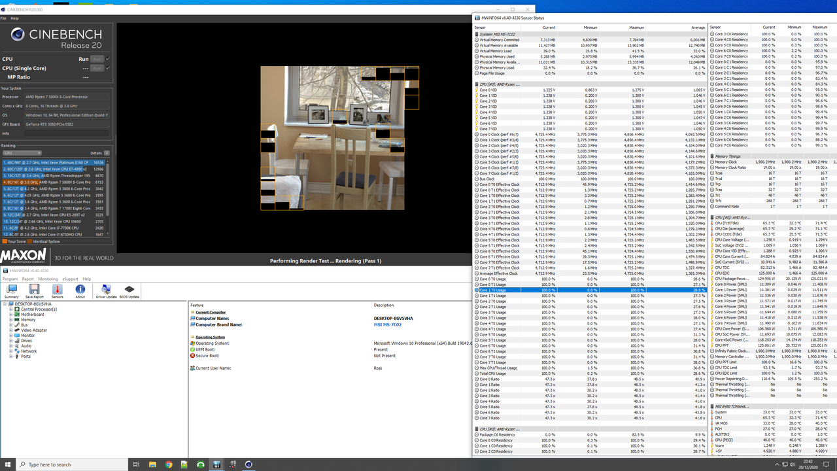Viewport: 837px width, 471px height.
Task: Click the Run button for the CPU test
Action: coord(97,59)
